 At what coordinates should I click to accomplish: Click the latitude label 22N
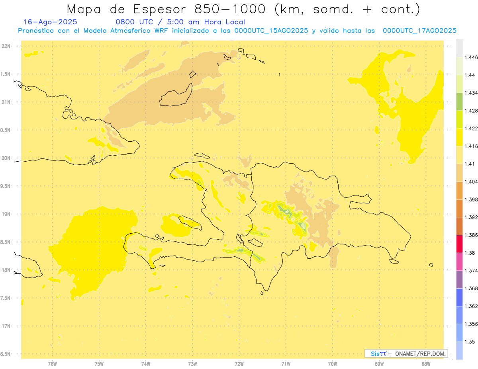[6, 46]
